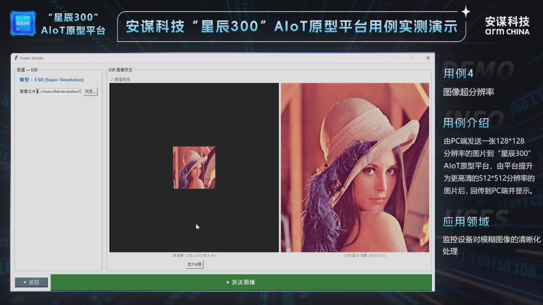Click the 发送图像 send image button
Image resolution: width=543 pixels, height=305 pixels.
click(x=241, y=282)
